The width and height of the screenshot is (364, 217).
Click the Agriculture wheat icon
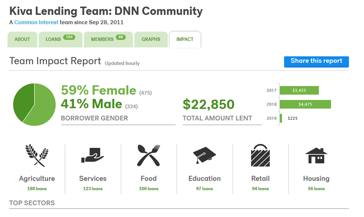pos(37,155)
